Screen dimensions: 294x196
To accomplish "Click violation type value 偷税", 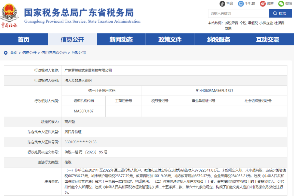I will 68,162.
